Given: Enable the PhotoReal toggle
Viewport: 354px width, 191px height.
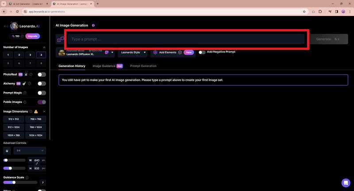Looking at the screenshot, I should [42, 75].
